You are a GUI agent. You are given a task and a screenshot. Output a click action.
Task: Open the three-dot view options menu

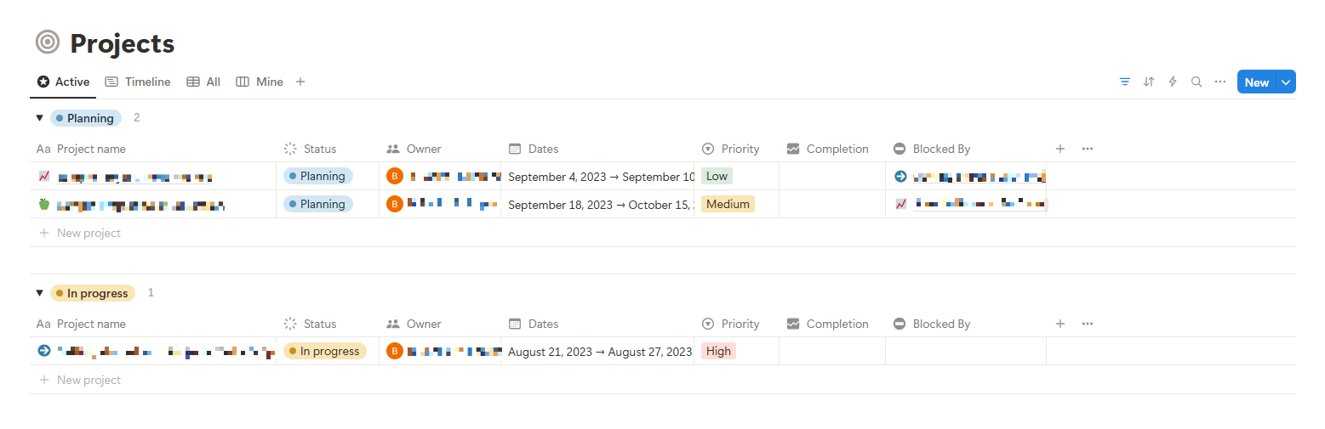(1220, 82)
